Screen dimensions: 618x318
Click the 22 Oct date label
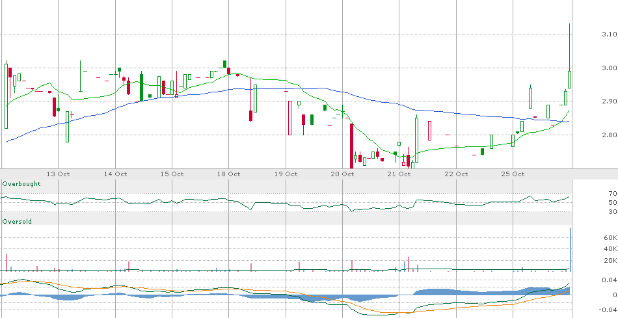pyautogui.click(x=456, y=174)
